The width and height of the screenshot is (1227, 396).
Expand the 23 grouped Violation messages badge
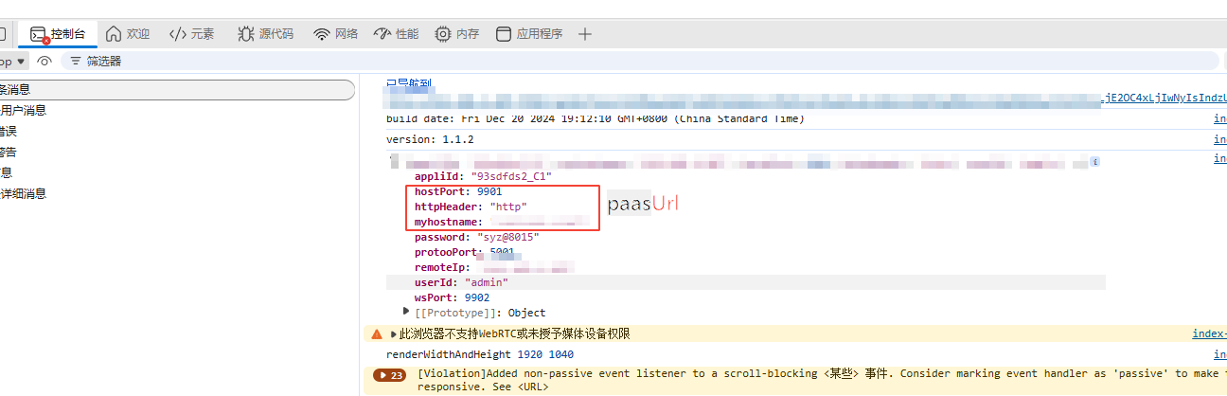(x=390, y=374)
